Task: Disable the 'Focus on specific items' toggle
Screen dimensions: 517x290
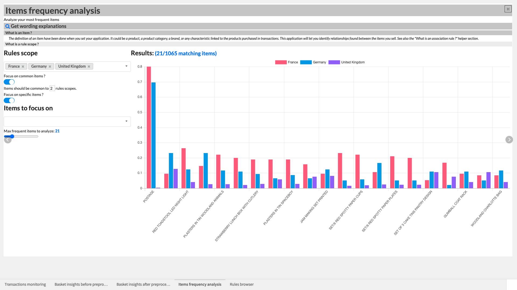Action: point(9,100)
